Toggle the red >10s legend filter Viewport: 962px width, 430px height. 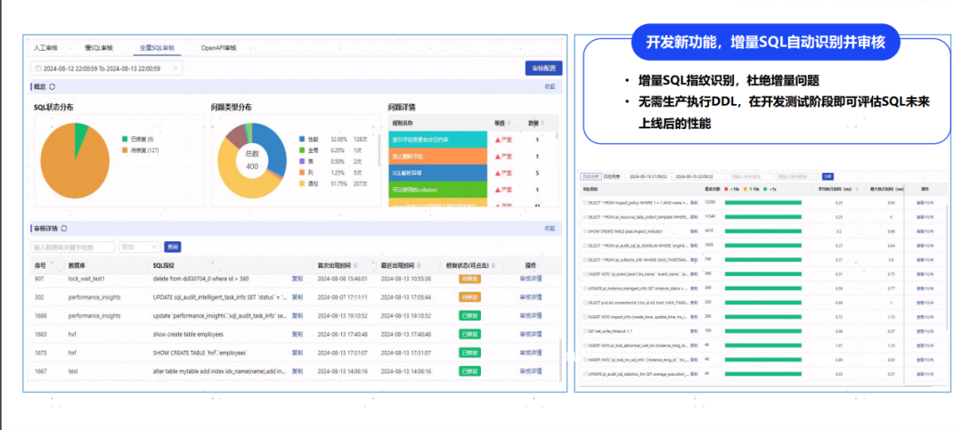coord(734,189)
